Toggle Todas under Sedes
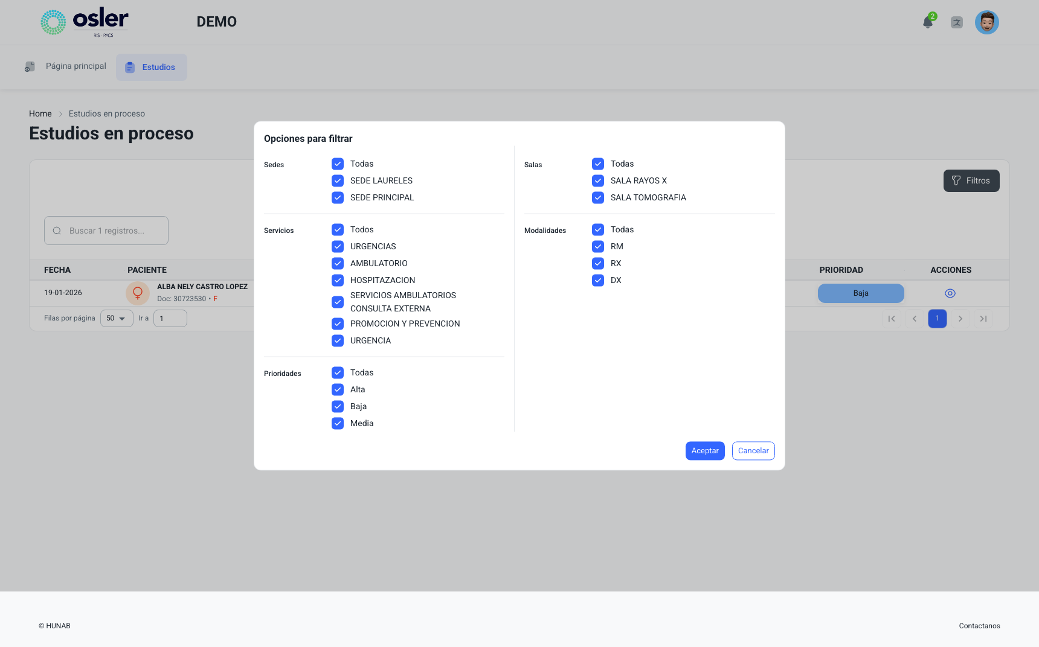 point(338,164)
